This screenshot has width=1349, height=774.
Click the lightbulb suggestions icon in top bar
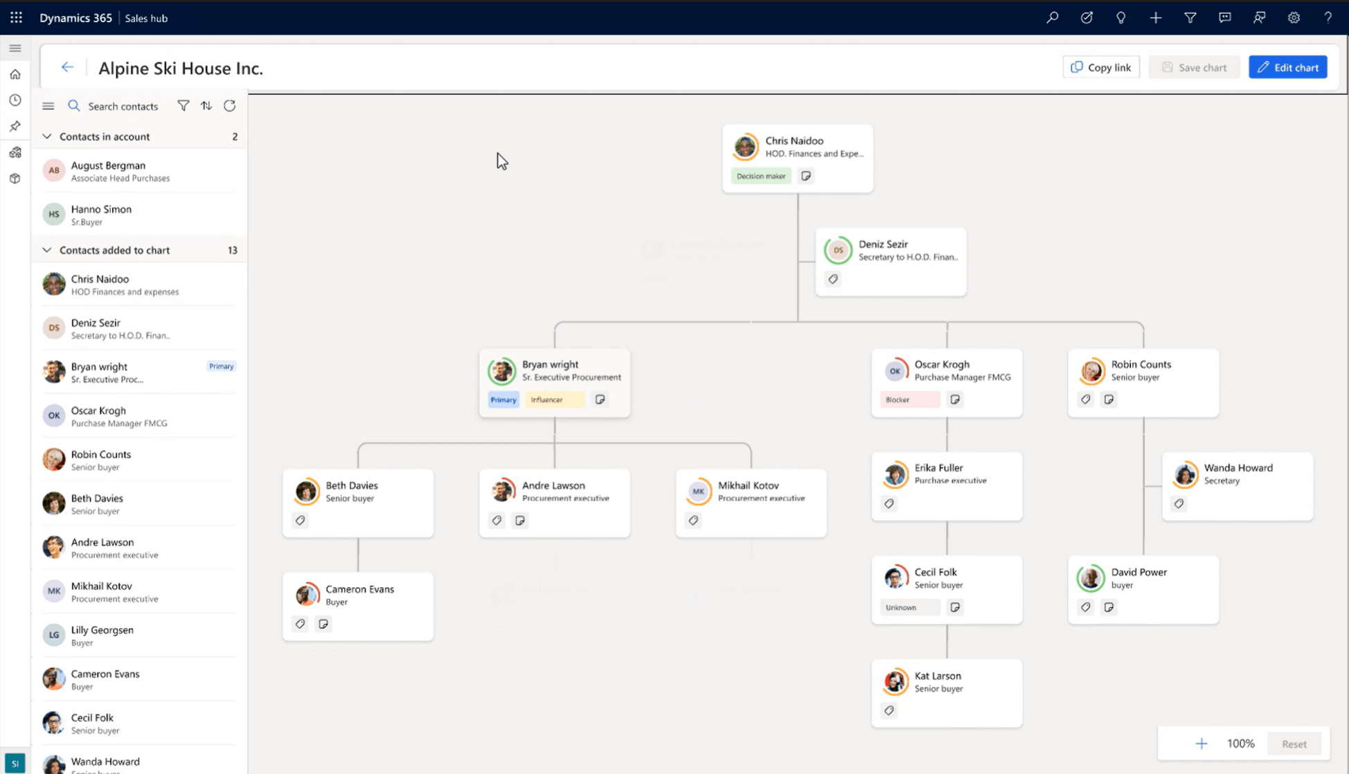[1120, 17]
